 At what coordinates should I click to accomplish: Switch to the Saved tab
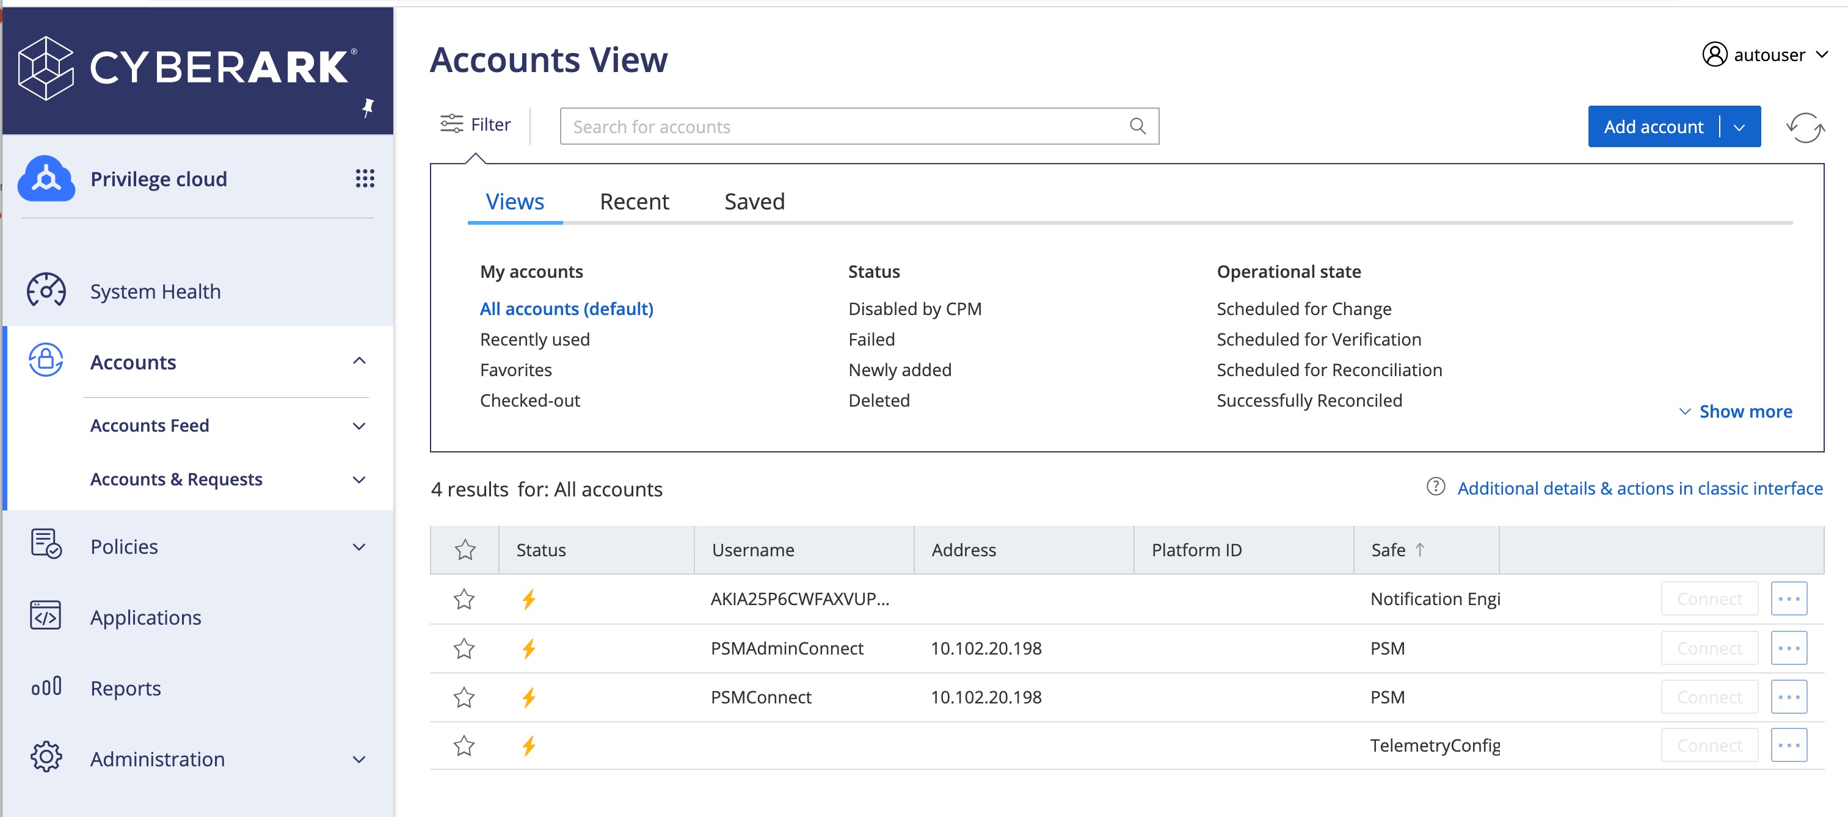point(754,202)
